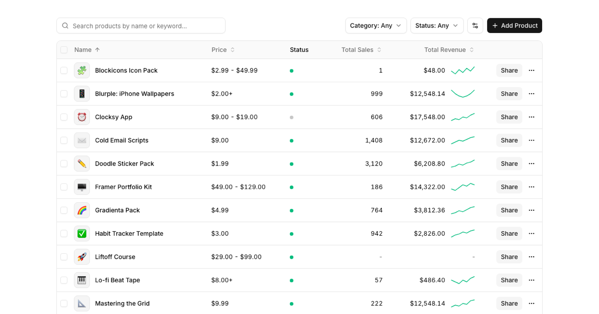This screenshot has height=314, width=599.
Task: Click Liftoff Course product name
Action: [115, 257]
